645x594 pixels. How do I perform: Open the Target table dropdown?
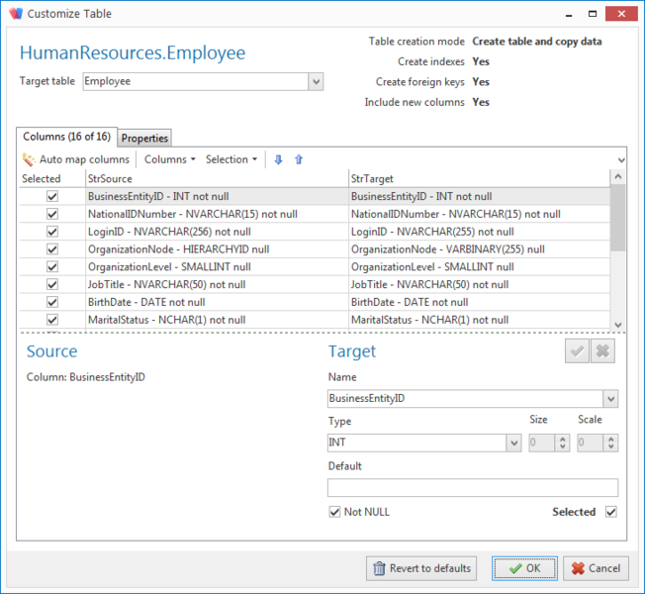[x=316, y=81]
